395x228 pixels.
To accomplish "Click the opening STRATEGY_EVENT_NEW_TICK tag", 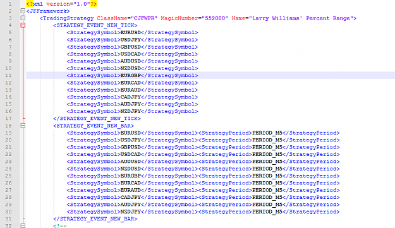I will pyautogui.click(x=95, y=25).
